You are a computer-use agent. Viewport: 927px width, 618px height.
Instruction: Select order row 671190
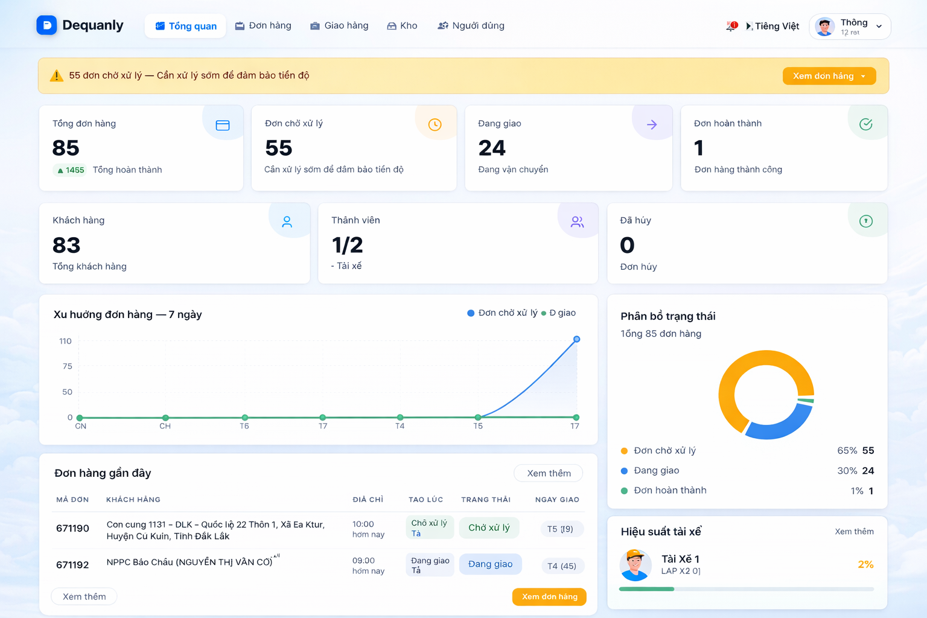pyautogui.click(x=319, y=529)
